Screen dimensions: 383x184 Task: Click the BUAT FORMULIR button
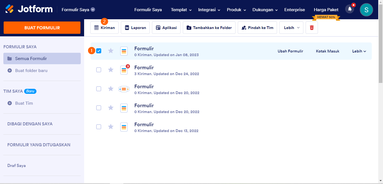pyautogui.click(x=42, y=28)
